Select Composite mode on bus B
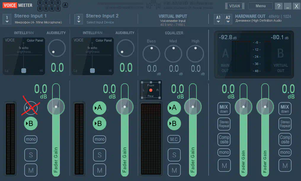The width and height of the screenshot is (301, 181). pyautogui.click(x=285, y=139)
